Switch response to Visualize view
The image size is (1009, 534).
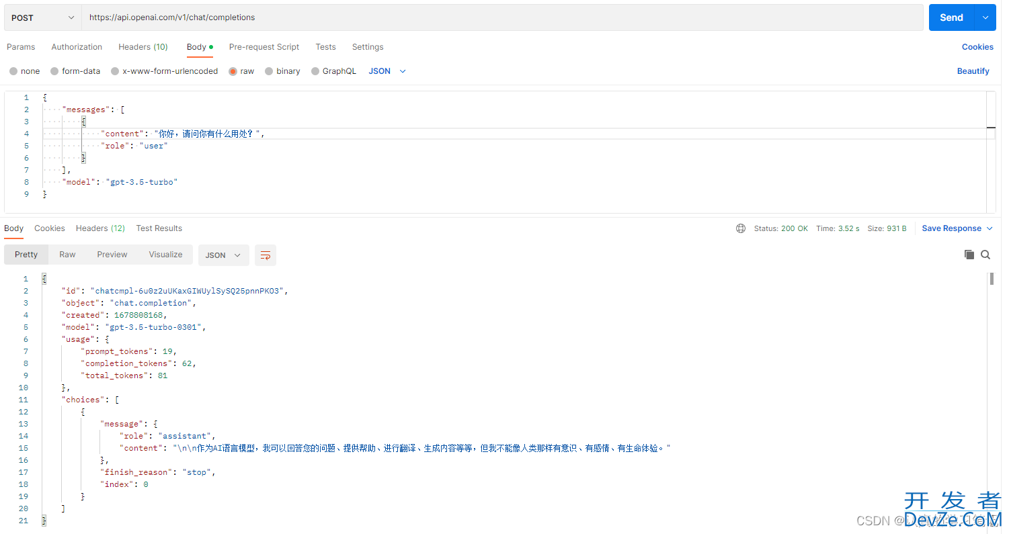point(165,255)
